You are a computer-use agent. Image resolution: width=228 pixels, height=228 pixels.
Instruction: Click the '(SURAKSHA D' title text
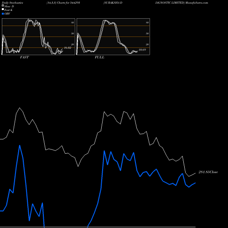[113, 3]
